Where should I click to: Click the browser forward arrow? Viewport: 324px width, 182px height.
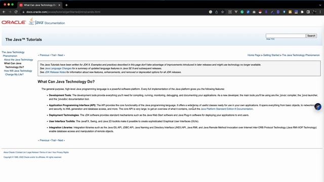pos(10,12)
